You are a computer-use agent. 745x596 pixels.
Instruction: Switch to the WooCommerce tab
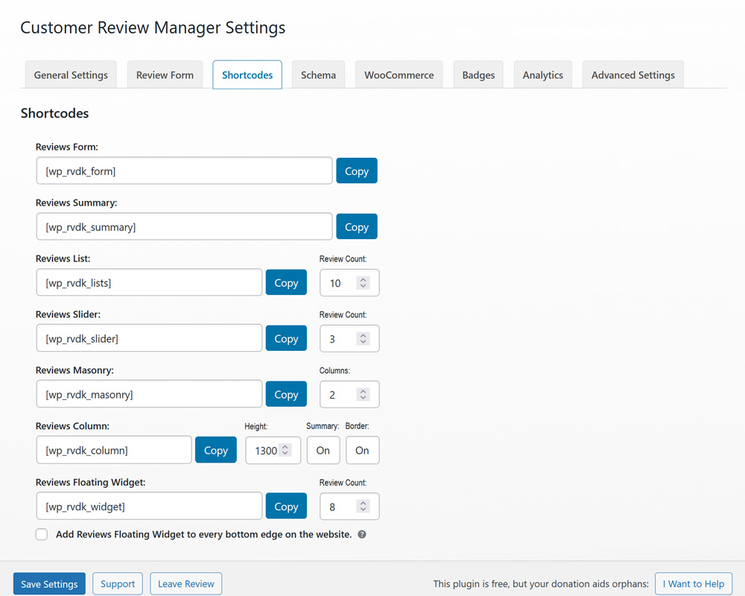(399, 75)
